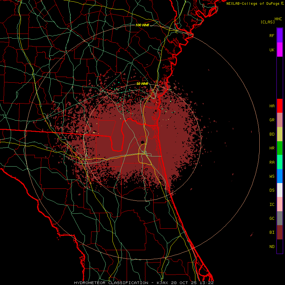Click the RF purple legend swatch
This screenshot has height=285, width=285.
point(280,35)
